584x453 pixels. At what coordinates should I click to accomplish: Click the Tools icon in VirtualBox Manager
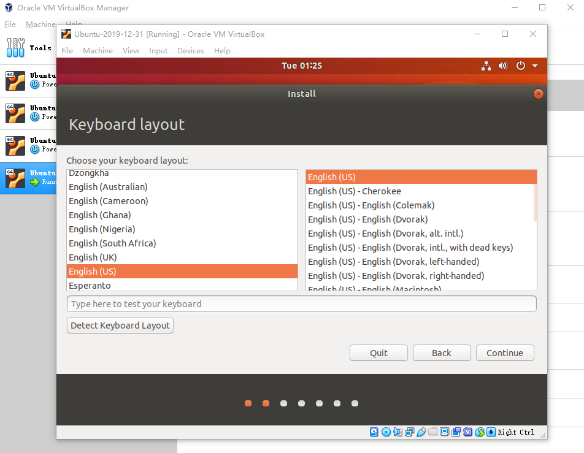pos(16,48)
